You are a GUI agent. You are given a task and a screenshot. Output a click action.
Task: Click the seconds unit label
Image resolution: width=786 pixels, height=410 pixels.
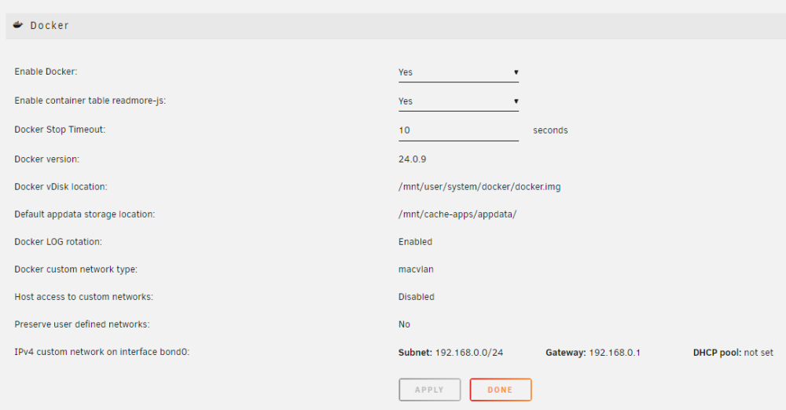click(x=550, y=130)
